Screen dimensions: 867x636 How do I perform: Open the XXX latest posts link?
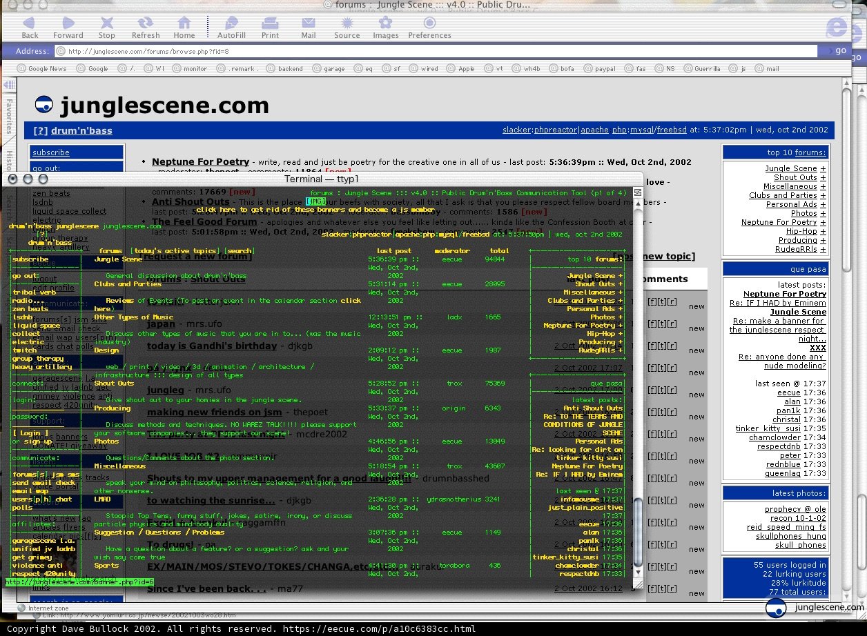pyautogui.click(x=817, y=348)
